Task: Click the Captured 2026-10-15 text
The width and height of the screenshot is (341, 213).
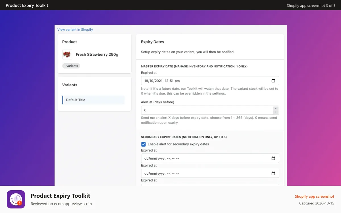Action: [317, 203]
